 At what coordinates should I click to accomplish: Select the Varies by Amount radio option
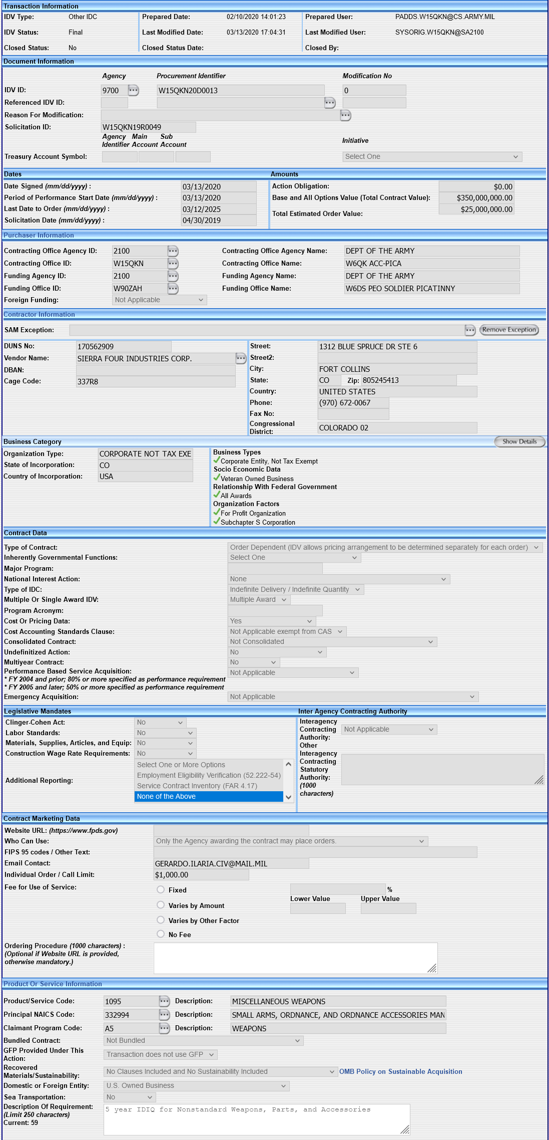click(x=161, y=904)
